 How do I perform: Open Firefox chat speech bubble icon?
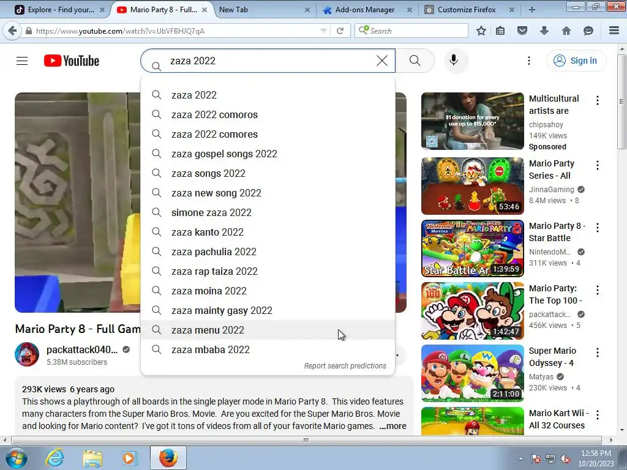pos(588,31)
